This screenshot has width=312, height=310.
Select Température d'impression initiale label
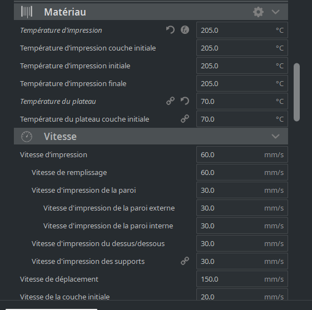(75, 66)
